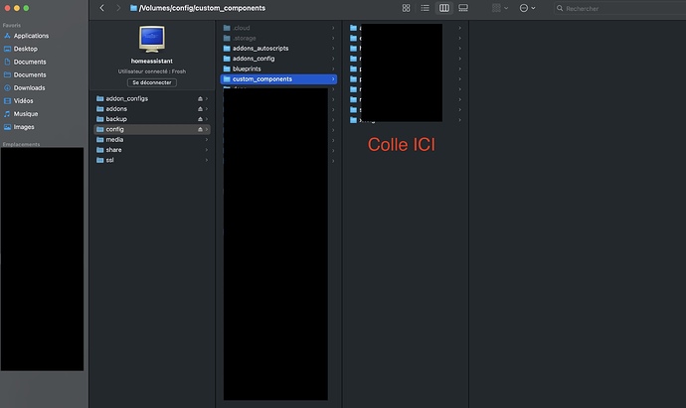
Task: Expand the custom_components chevron
Action: click(x=333, y=79)
